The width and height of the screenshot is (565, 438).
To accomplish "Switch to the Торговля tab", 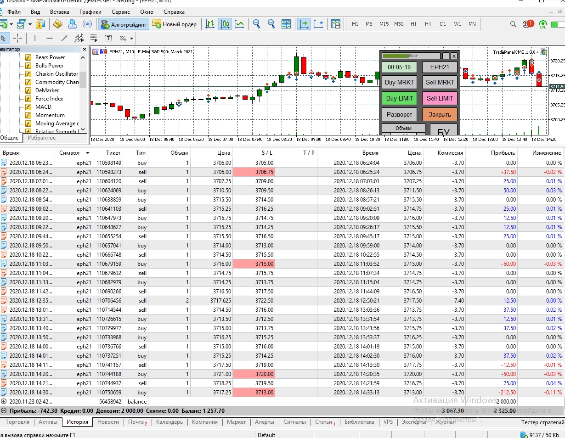I will (17, 422).
